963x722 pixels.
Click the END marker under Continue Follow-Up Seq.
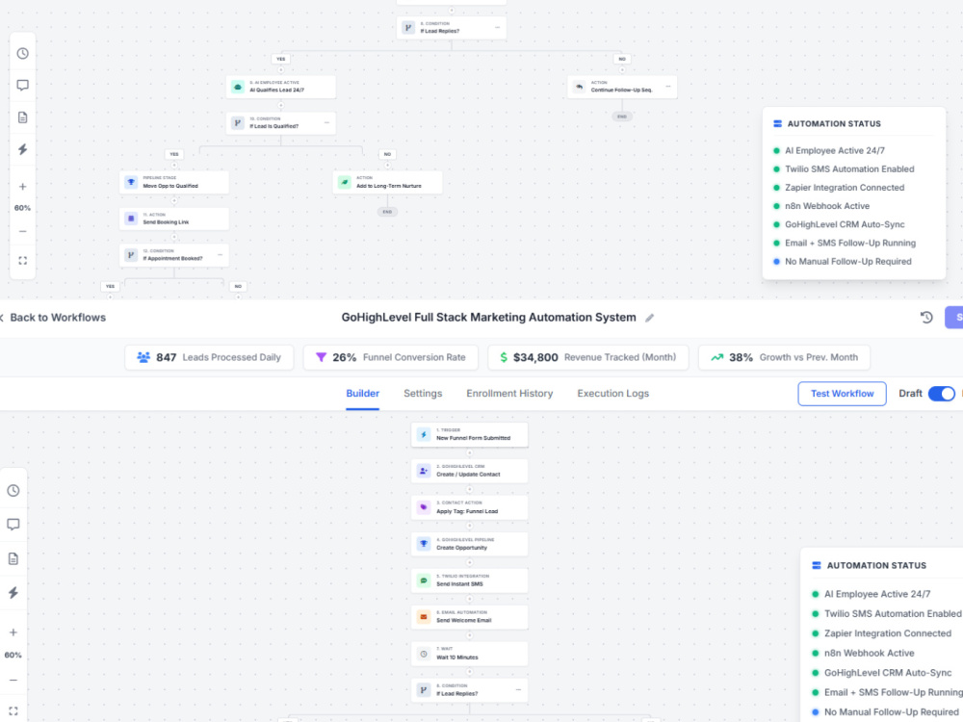621,116
